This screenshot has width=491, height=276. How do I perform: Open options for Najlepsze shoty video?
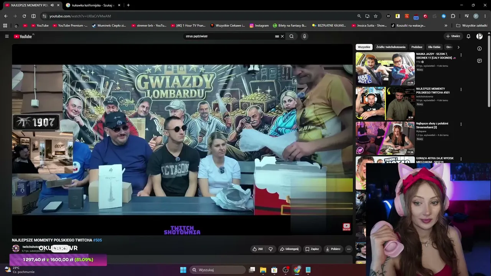pyautogui.click(x=461, y=124)
